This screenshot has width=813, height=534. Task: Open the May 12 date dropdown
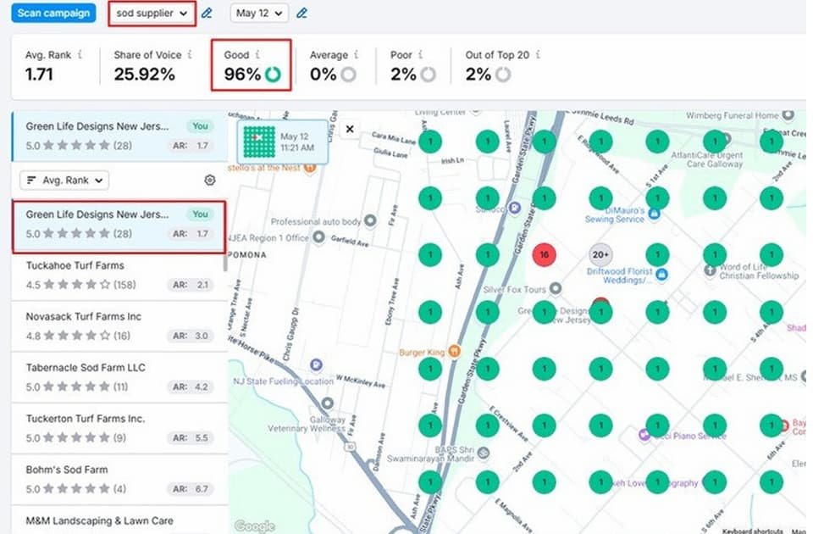259,14
